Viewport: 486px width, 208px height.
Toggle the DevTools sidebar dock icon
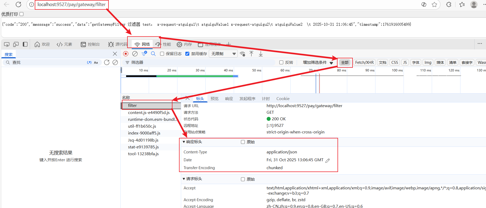click(x=25, y=44)
